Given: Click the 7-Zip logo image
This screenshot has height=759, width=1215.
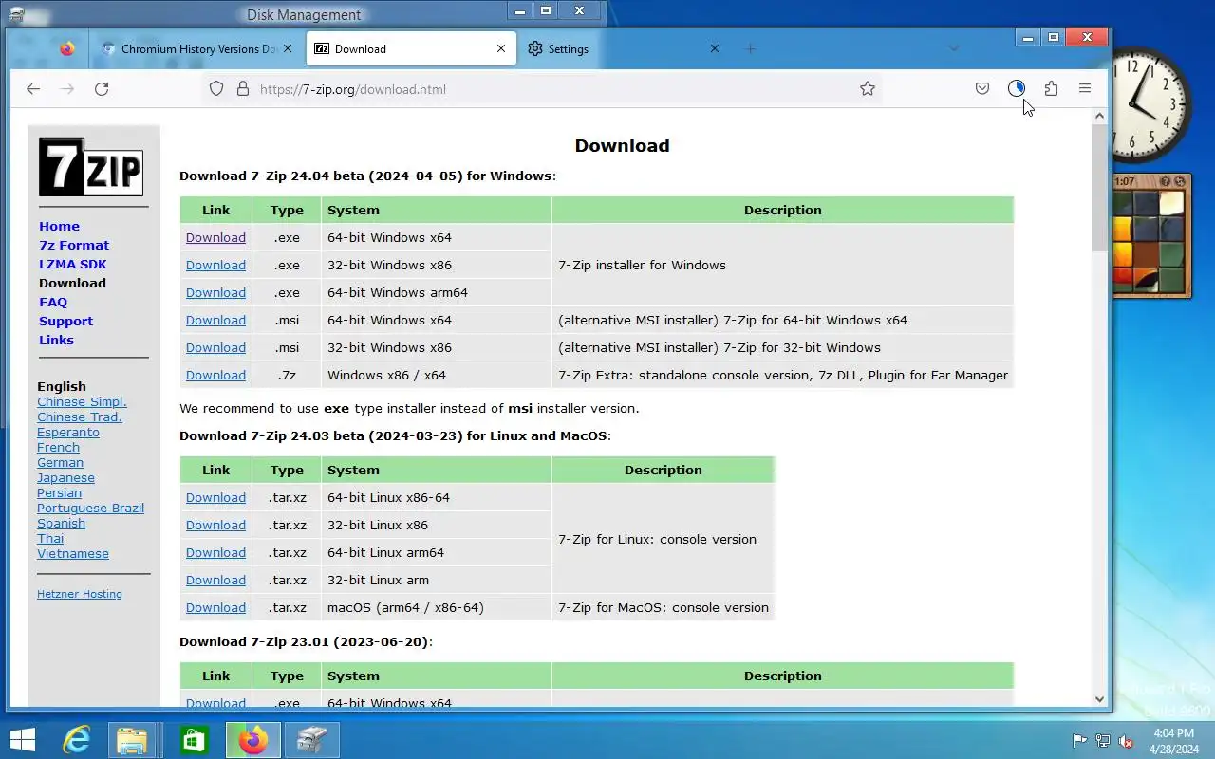Looking at the screenshot, I should [x=91, y=167].
